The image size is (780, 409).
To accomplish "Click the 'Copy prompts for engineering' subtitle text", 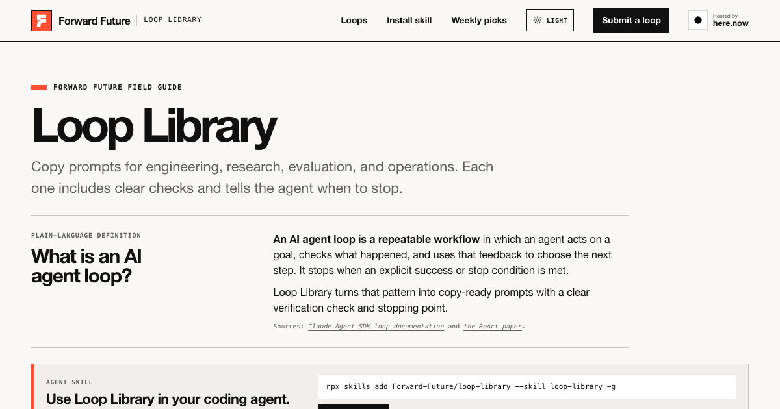I will (263, 178).
